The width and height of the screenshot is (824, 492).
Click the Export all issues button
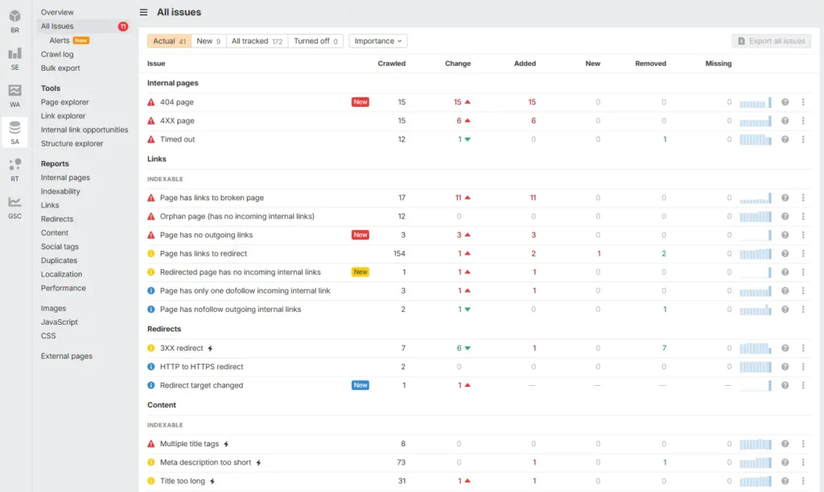[771, 41]
